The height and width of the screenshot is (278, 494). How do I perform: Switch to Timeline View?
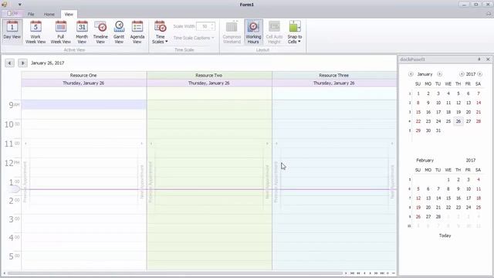100,32
